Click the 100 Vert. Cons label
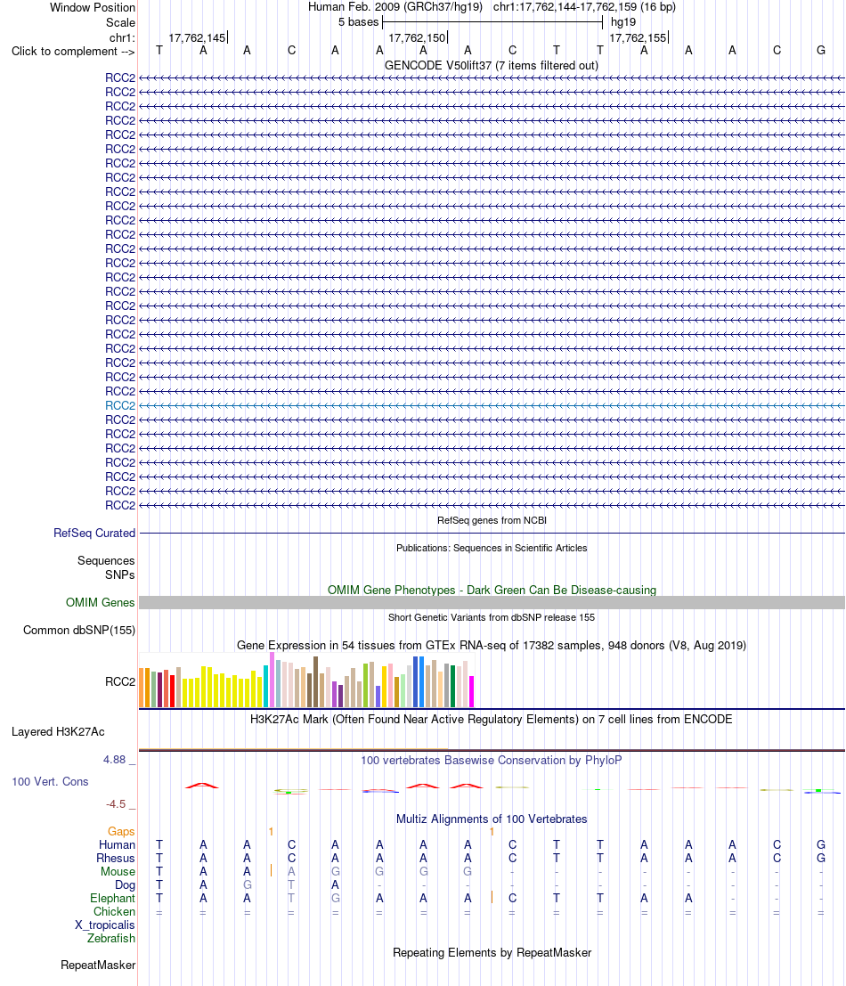Image resolution: width=846 pixels, height=986 pixels. pyautogui.click(x=50, y=782)
